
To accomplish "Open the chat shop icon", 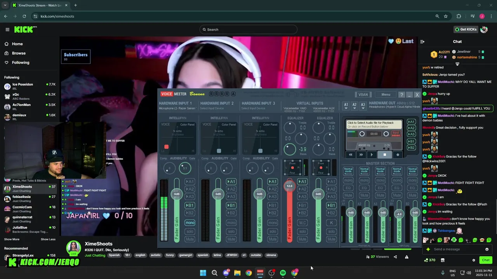I will pyautogui.click(x=442, y=260).
